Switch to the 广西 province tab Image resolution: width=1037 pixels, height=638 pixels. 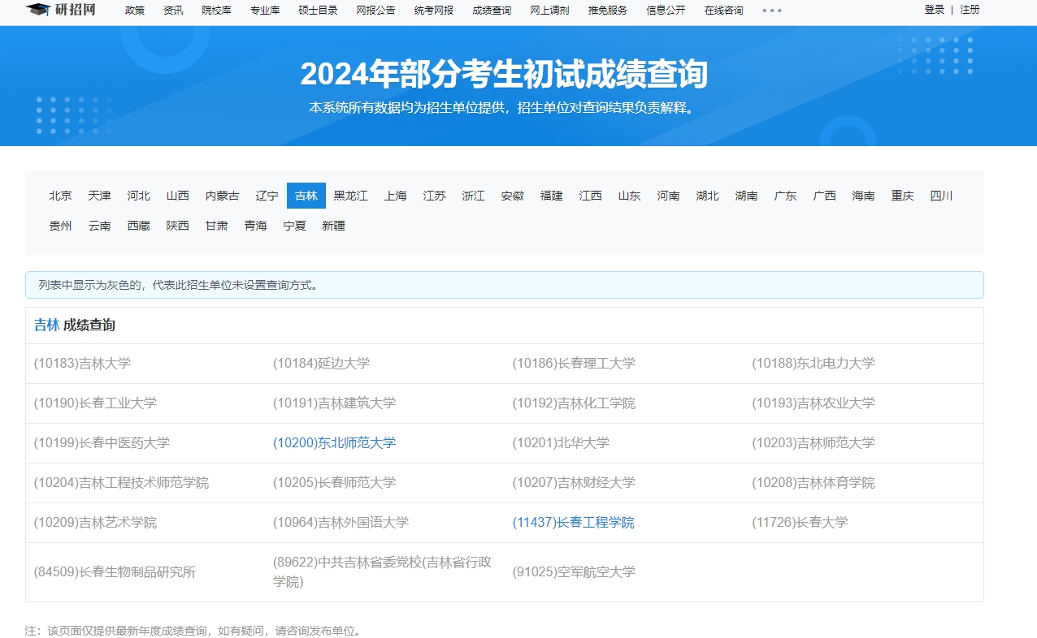[x=825, y=196]
